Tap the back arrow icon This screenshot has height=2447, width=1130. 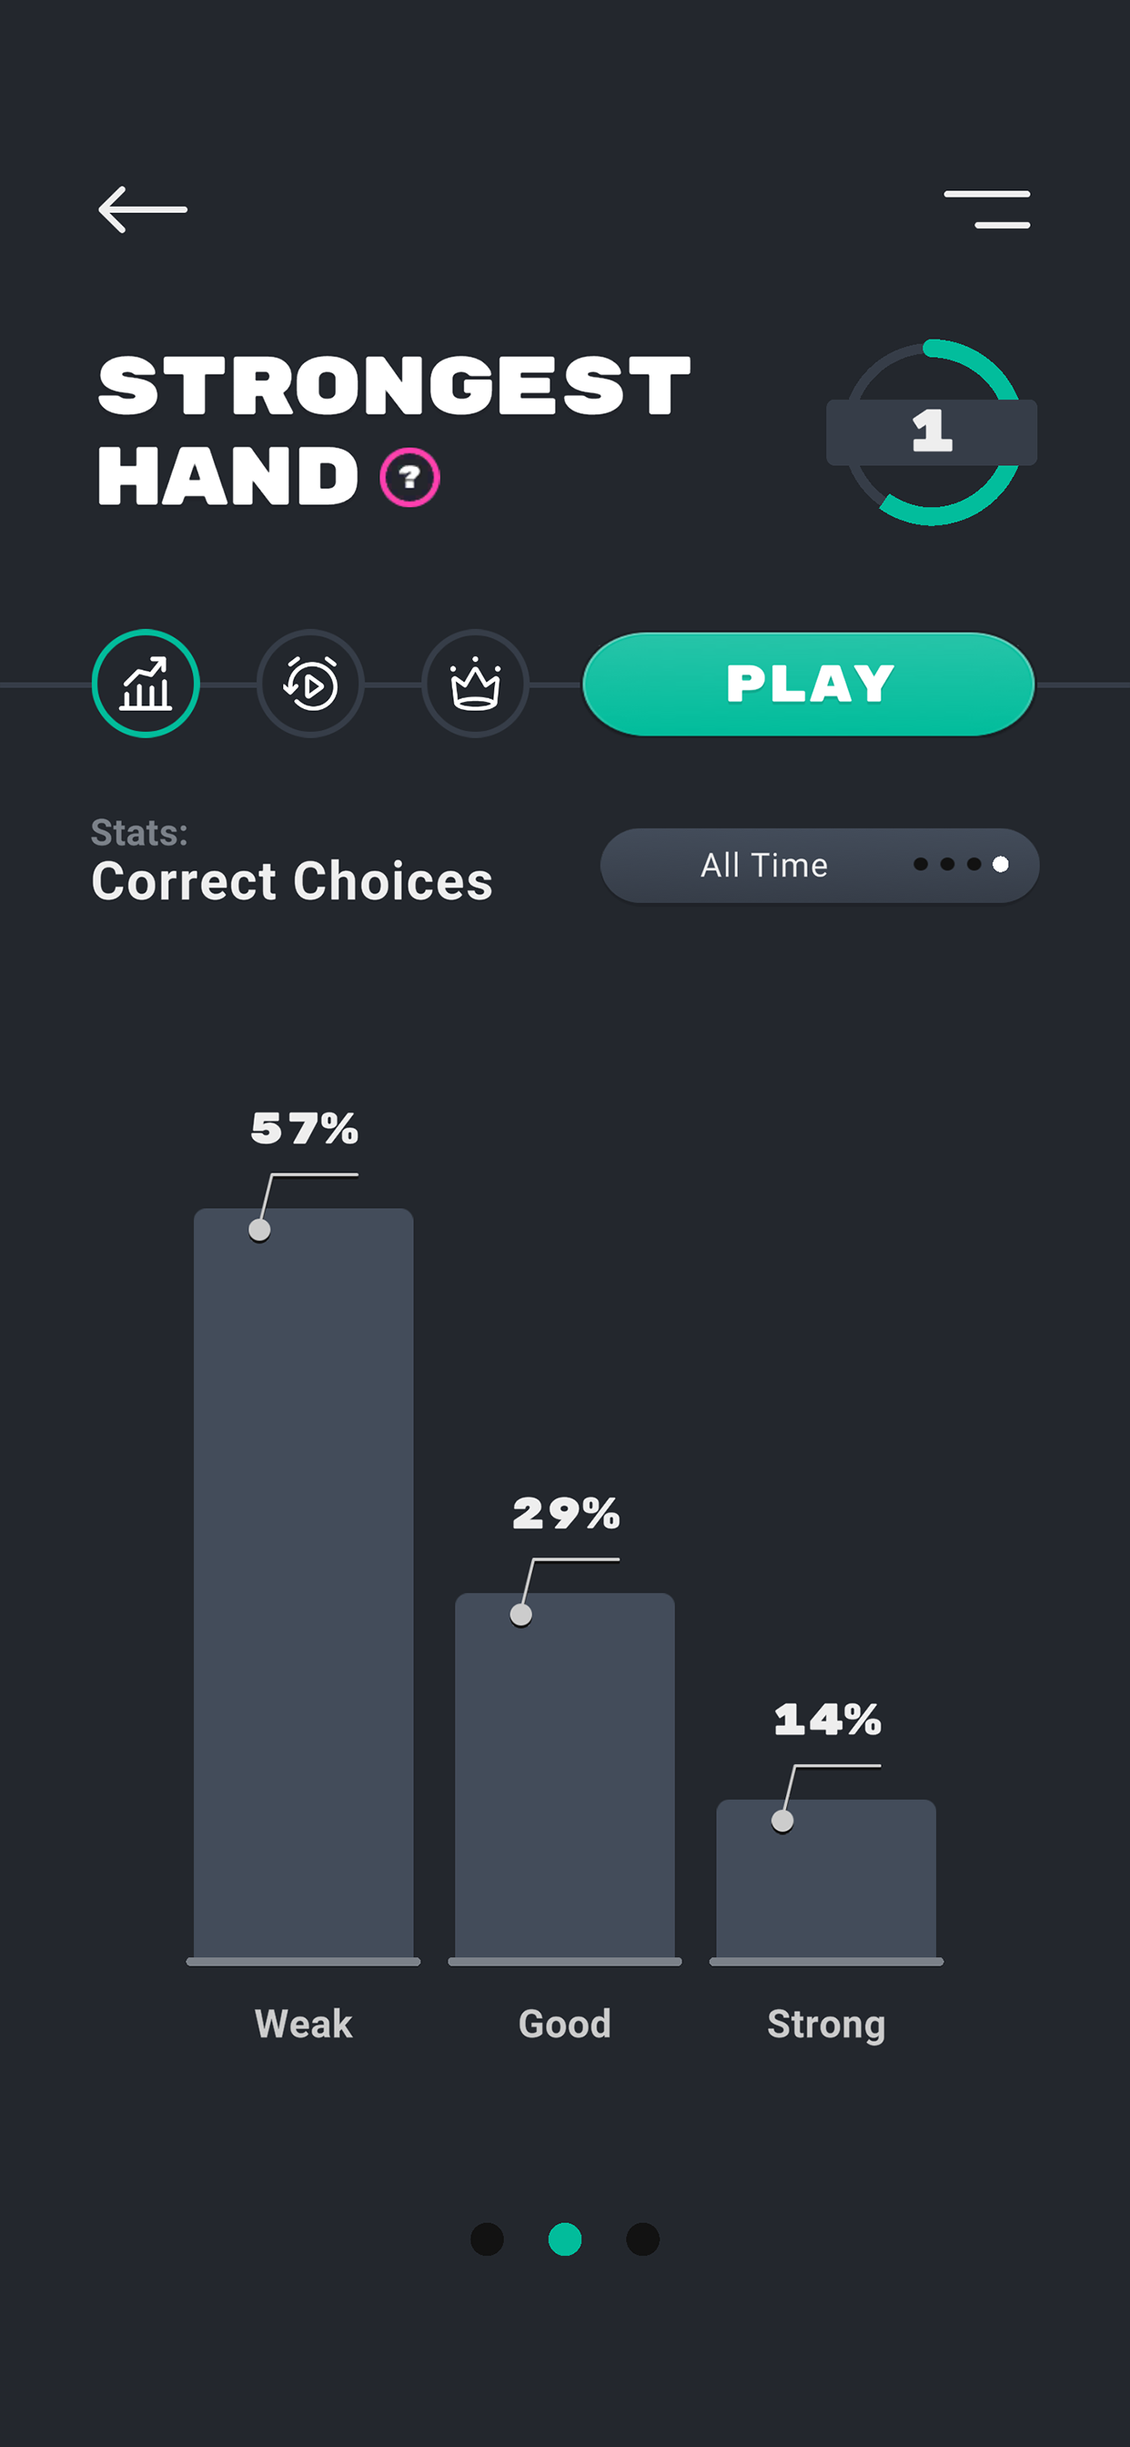pyautogui.click(x=143, y=210)
